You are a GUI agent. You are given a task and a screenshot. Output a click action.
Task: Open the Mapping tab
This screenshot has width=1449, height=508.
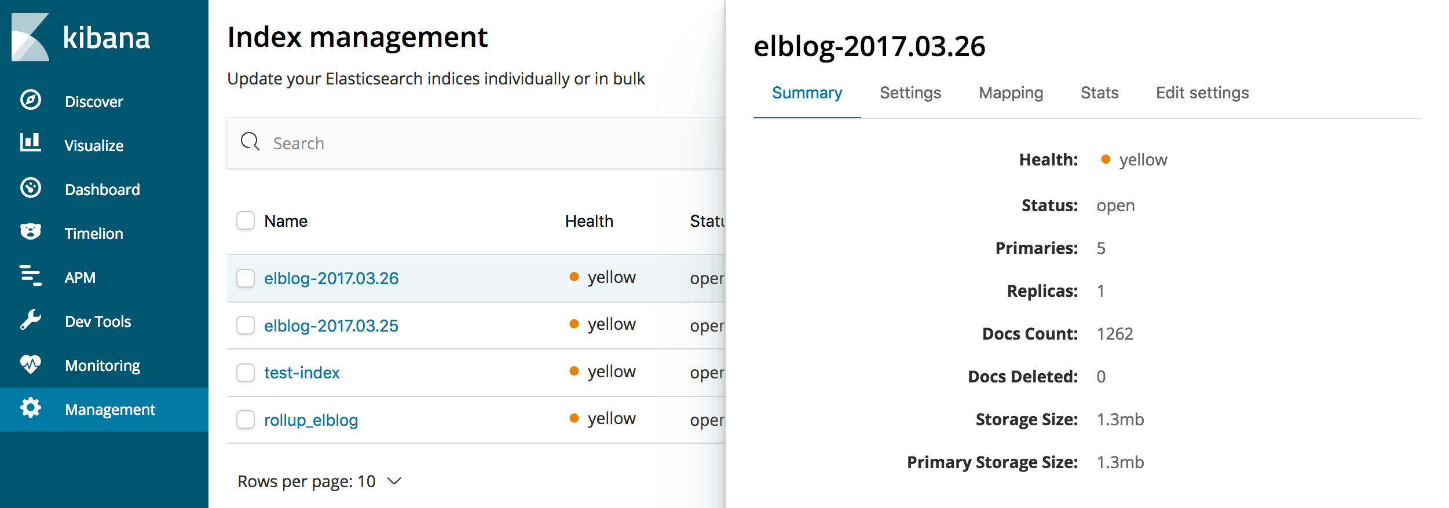coord(1011,93)
